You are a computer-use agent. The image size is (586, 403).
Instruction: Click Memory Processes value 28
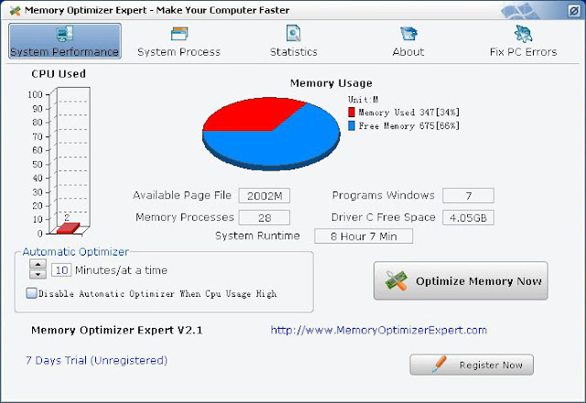coord(265,218)
